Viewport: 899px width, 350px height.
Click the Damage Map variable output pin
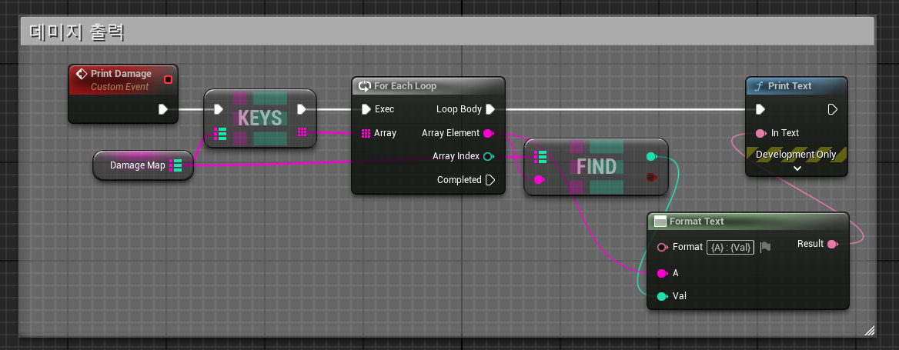pyautogui.click(x=176, y=165)
